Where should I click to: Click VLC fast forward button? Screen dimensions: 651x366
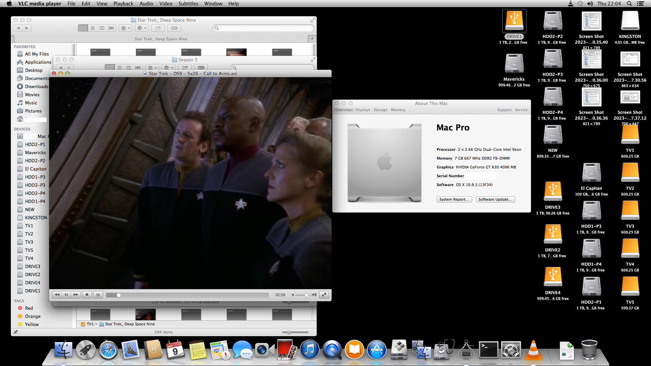(76, 295)
